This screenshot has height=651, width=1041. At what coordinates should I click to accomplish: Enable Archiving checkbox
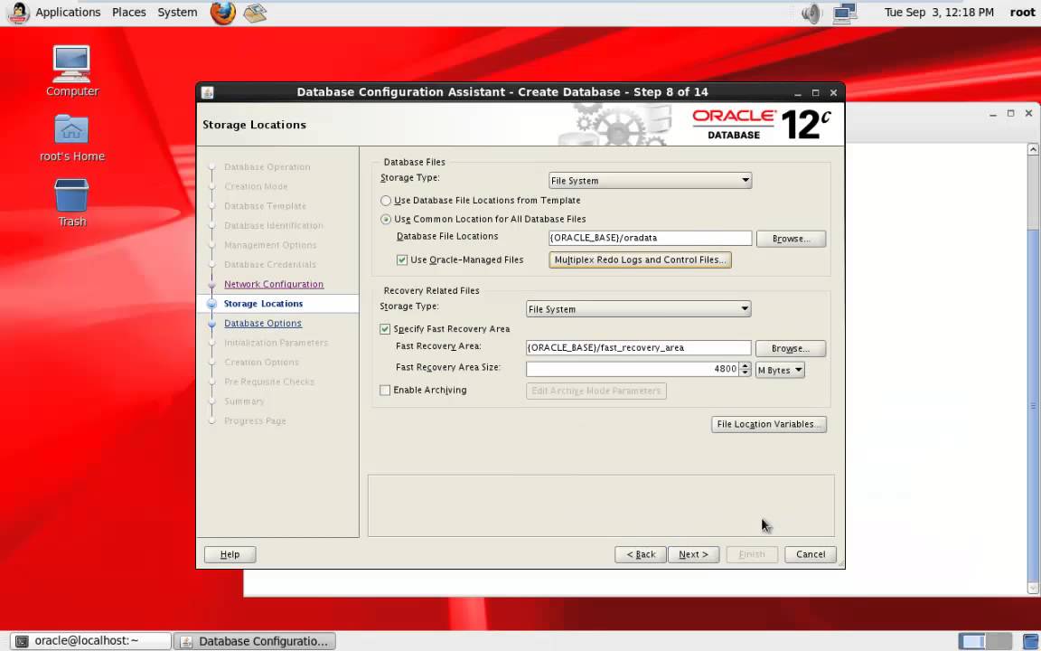pos(384,390)
